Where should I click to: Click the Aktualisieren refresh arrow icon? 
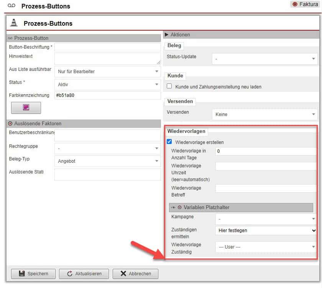70,273
